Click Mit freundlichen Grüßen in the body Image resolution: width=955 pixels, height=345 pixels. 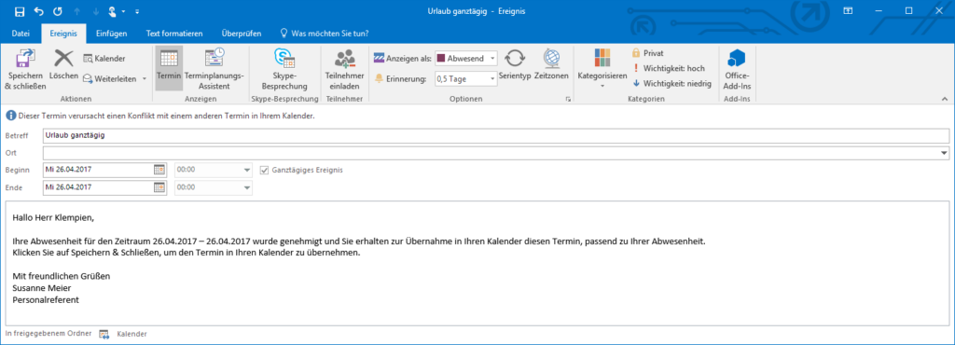point(61,276)
